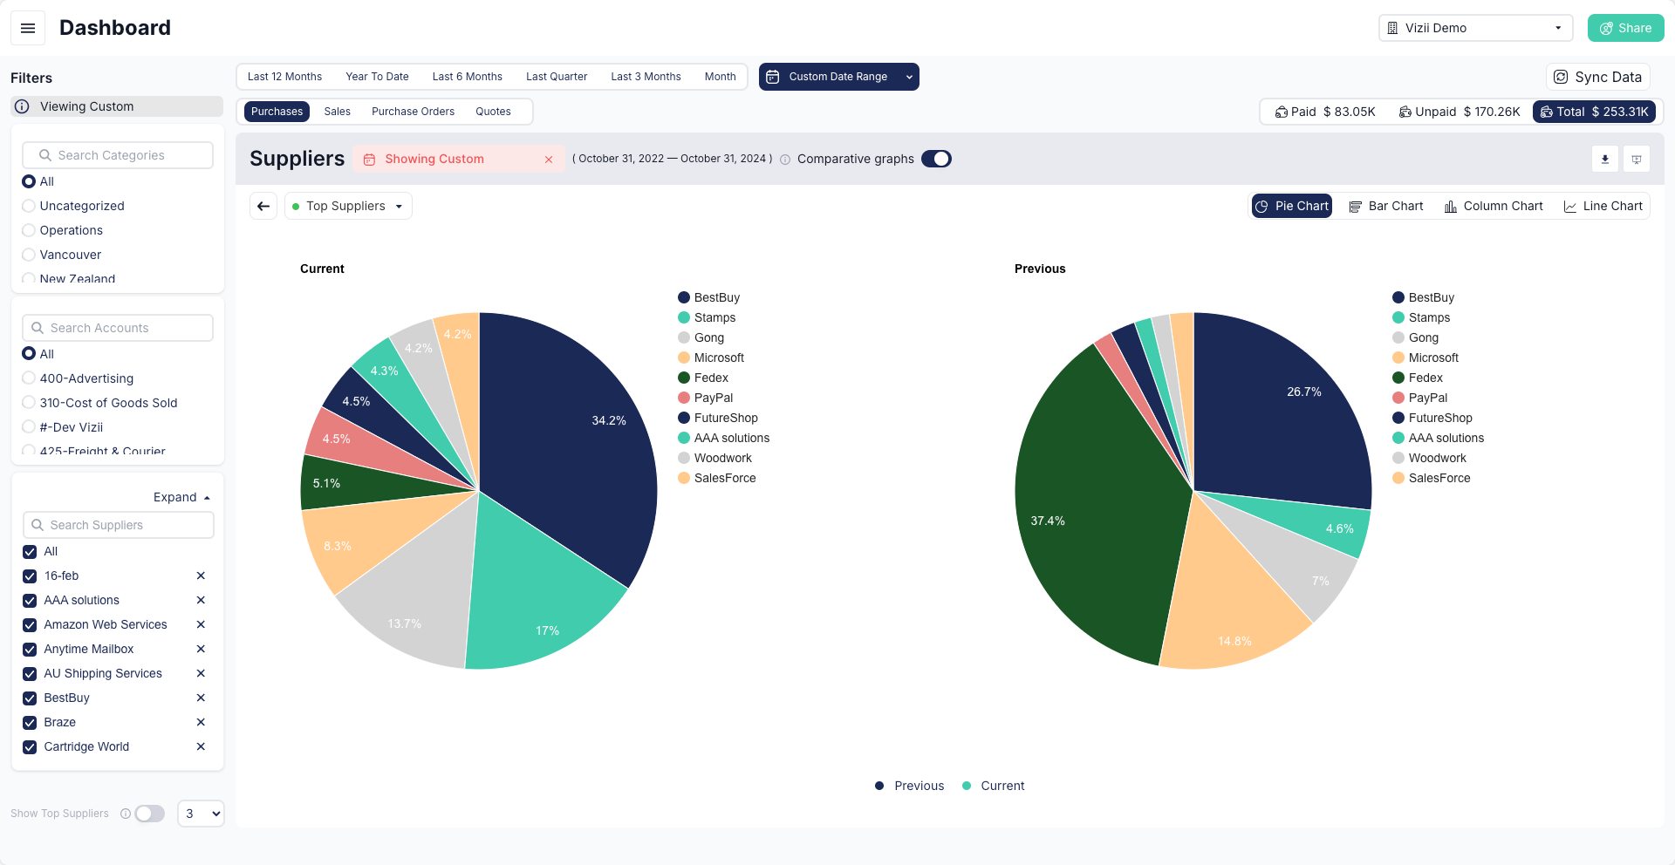Click the Share button
Viewport: 1675px width, 865px height.
1625,28
